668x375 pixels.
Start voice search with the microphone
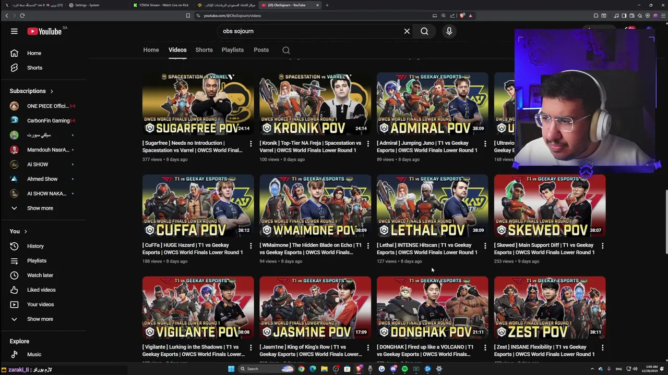click(449, 31)
